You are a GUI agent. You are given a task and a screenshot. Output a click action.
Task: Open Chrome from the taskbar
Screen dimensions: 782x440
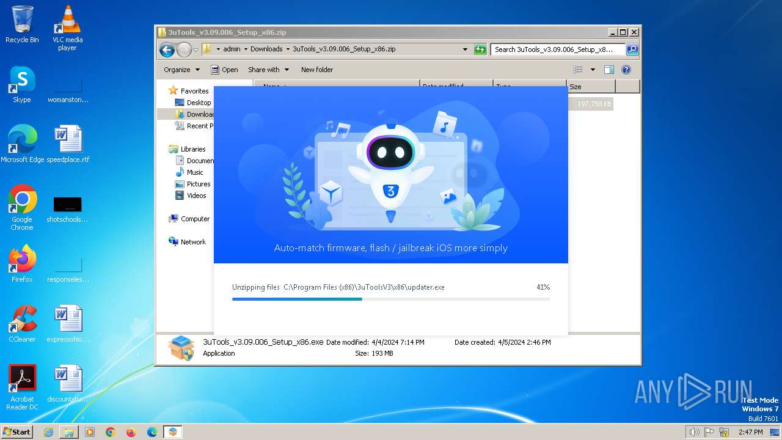(x=111, y=432)
